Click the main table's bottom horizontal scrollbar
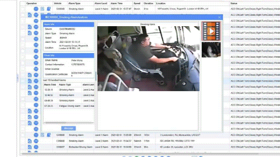The width and height of the screenshot is (280, 157). click(140, 154)
